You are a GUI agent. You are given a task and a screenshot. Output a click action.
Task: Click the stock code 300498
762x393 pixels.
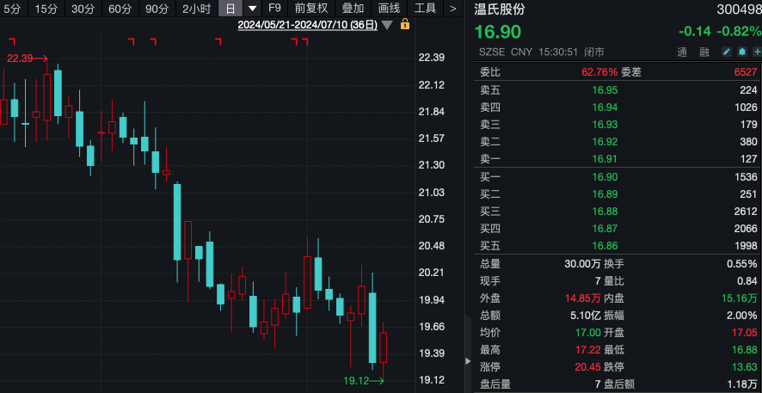point(737,9)
